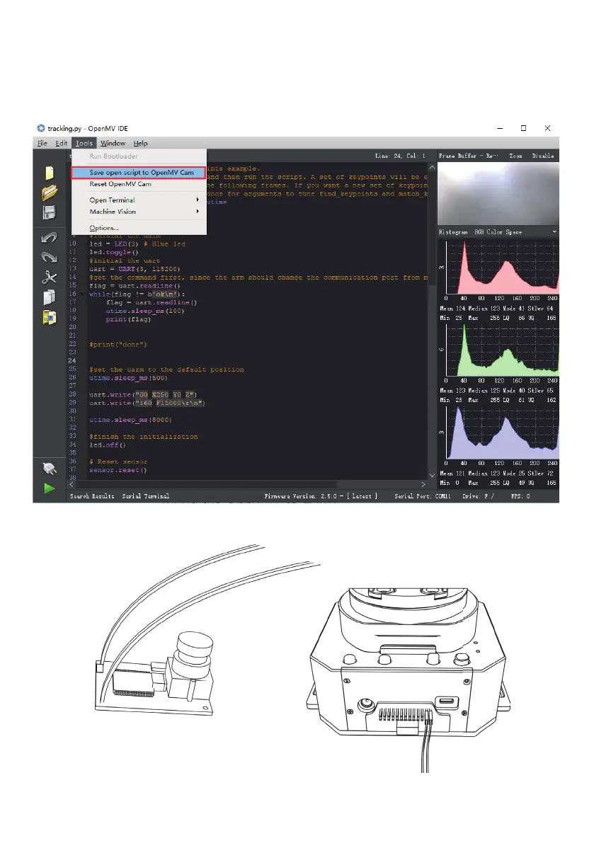Click the Zoom button above the frame buffer
594x843 pixels.
[x=515, y=156]
